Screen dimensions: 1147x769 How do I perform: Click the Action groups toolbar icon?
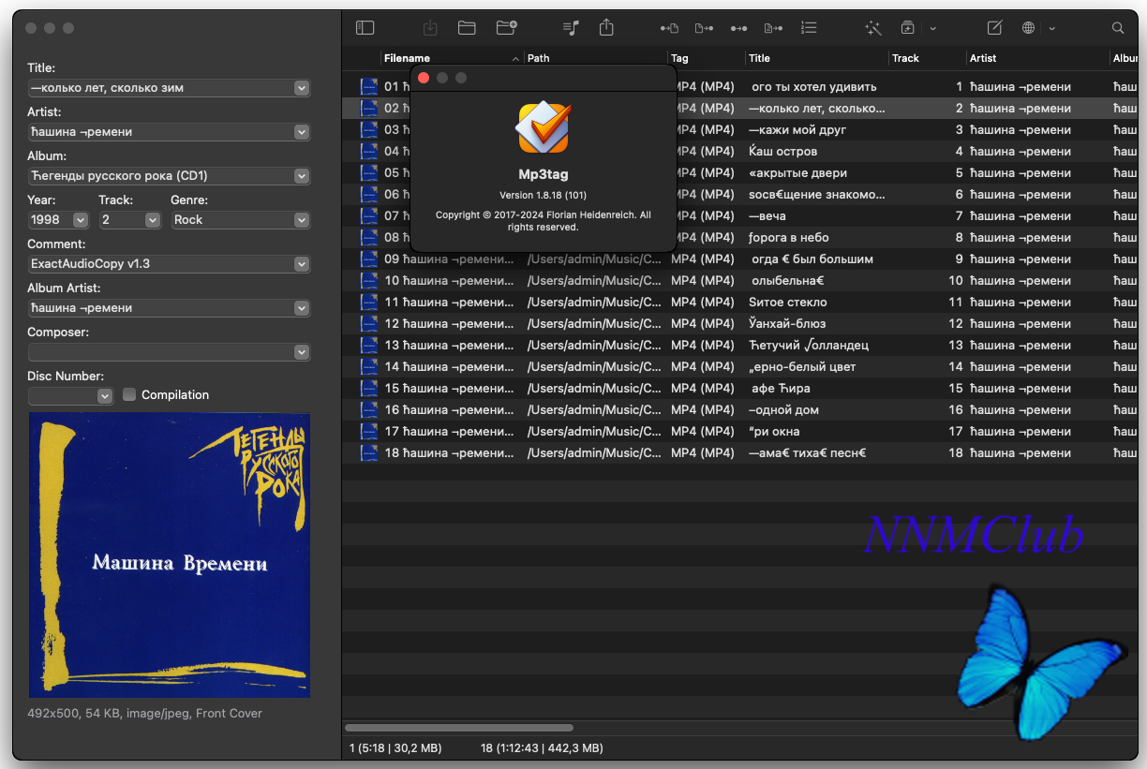coord(908,28)
